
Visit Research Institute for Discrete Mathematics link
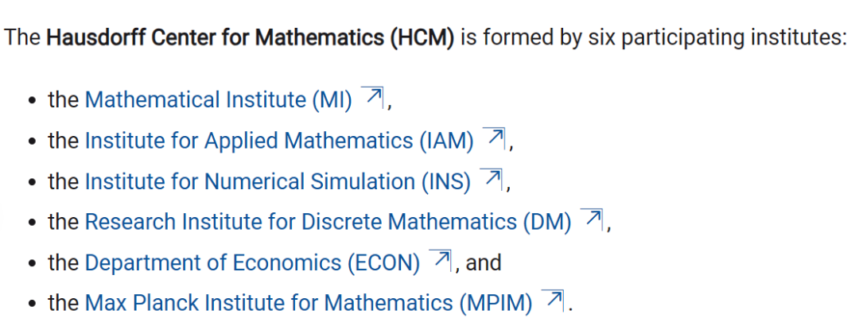328,222
